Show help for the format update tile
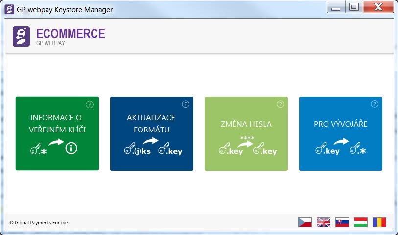 (186, 104)
